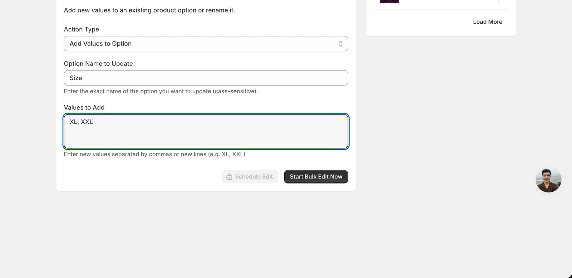Select the 'Option Name to Update' label
This screenshot has width=572, height=278.
pos(98,64)
